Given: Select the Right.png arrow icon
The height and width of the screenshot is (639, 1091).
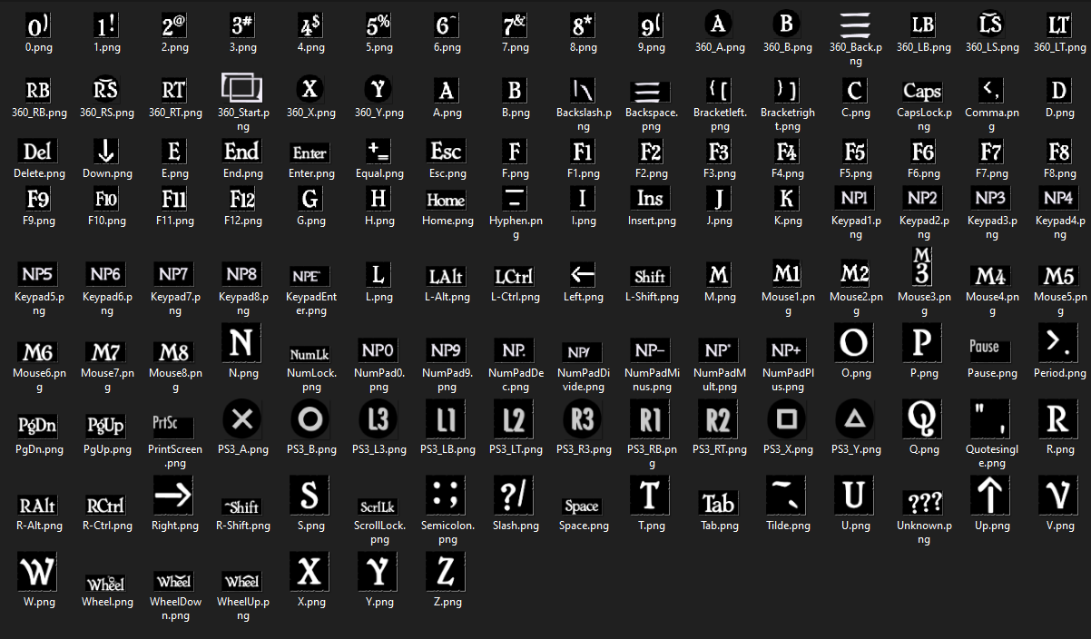Looking at the screenshot, I should pos(173,496).
